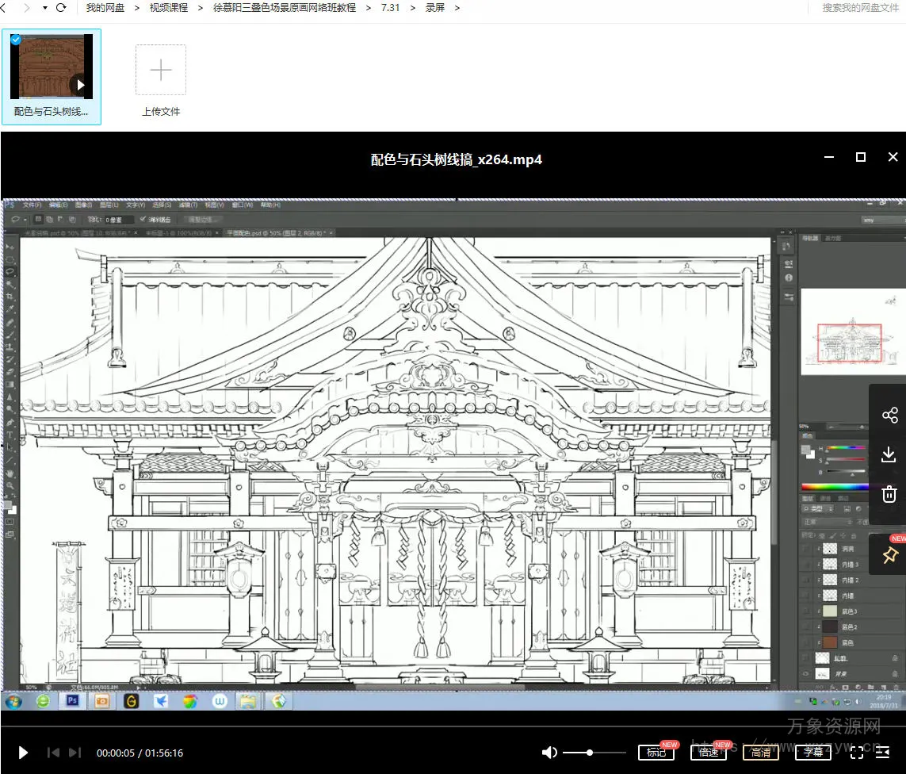Go to 视频课程 folder in breadcrumb
Image resolution: width=906 pixels, height=774 pixels.
[x=168, y=8]
